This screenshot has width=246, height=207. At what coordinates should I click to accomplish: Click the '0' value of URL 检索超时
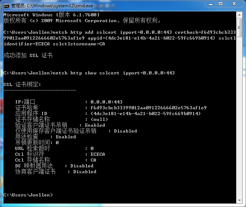92,148
